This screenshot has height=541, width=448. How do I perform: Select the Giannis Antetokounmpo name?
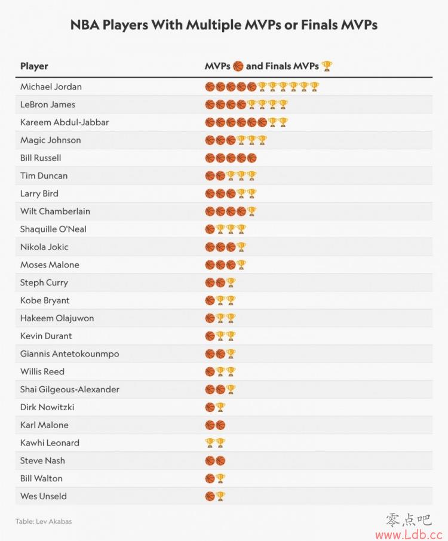click(69, 354)
